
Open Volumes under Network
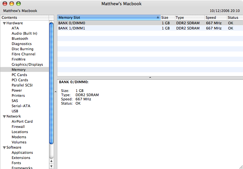point(19,142)
